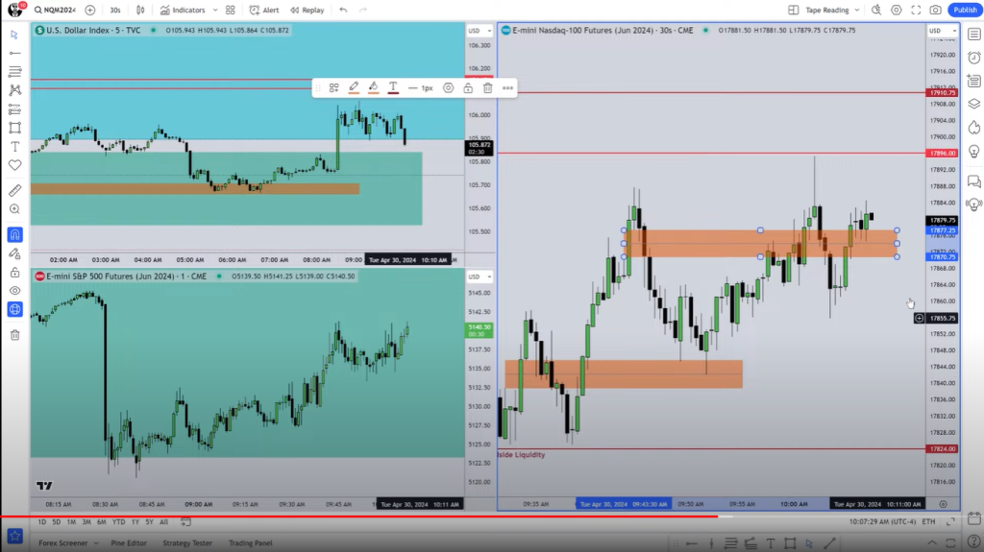Open the Tape Reading layout dropdown arrow

pos(856,10)
